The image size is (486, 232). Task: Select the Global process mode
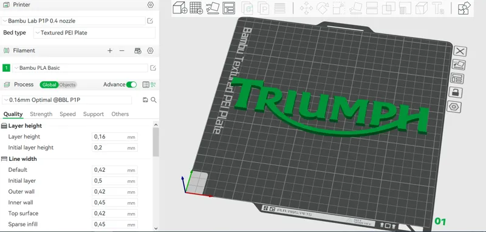pyautogui.click(x=49, y=84)
